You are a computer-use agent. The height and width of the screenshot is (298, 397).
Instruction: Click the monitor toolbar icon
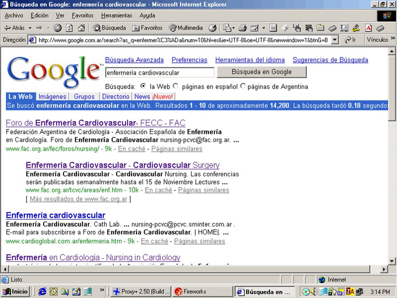344,28
